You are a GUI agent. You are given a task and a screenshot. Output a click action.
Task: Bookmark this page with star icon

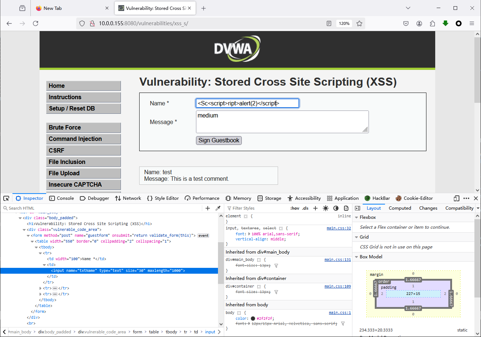[359, 23]
